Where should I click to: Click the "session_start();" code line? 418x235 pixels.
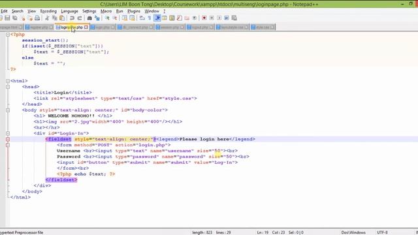45,40
